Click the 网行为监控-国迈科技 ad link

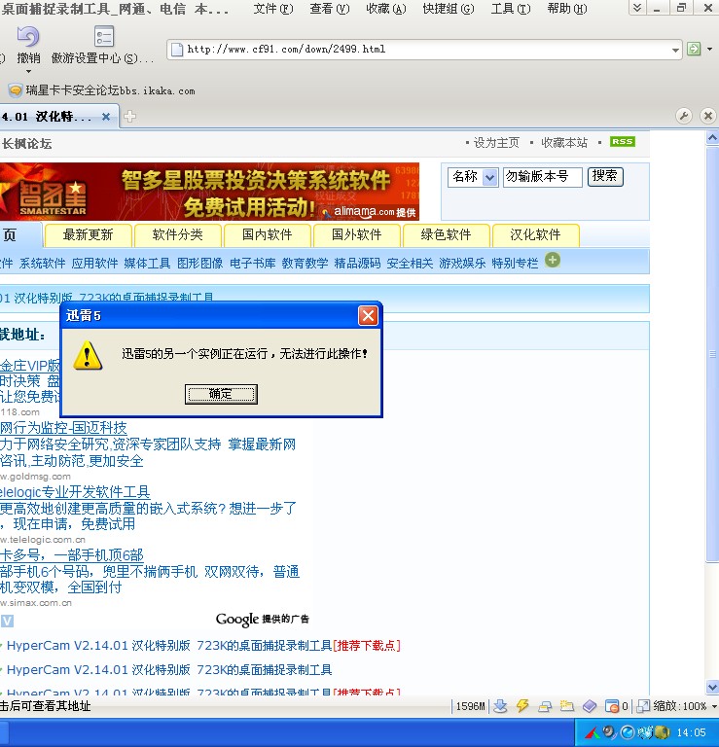click(x=63, y=427)
